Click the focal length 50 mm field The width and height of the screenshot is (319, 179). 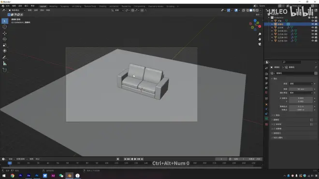click(301, 89)
